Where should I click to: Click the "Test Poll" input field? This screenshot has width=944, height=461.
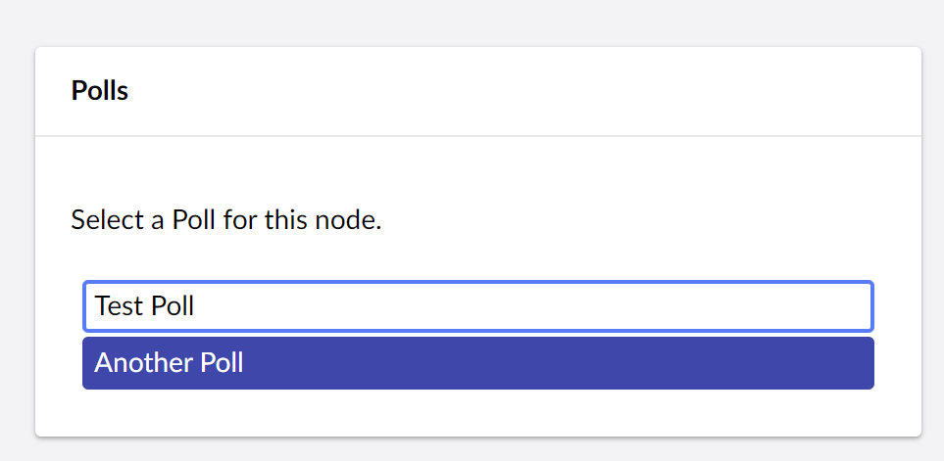[477, 306]
